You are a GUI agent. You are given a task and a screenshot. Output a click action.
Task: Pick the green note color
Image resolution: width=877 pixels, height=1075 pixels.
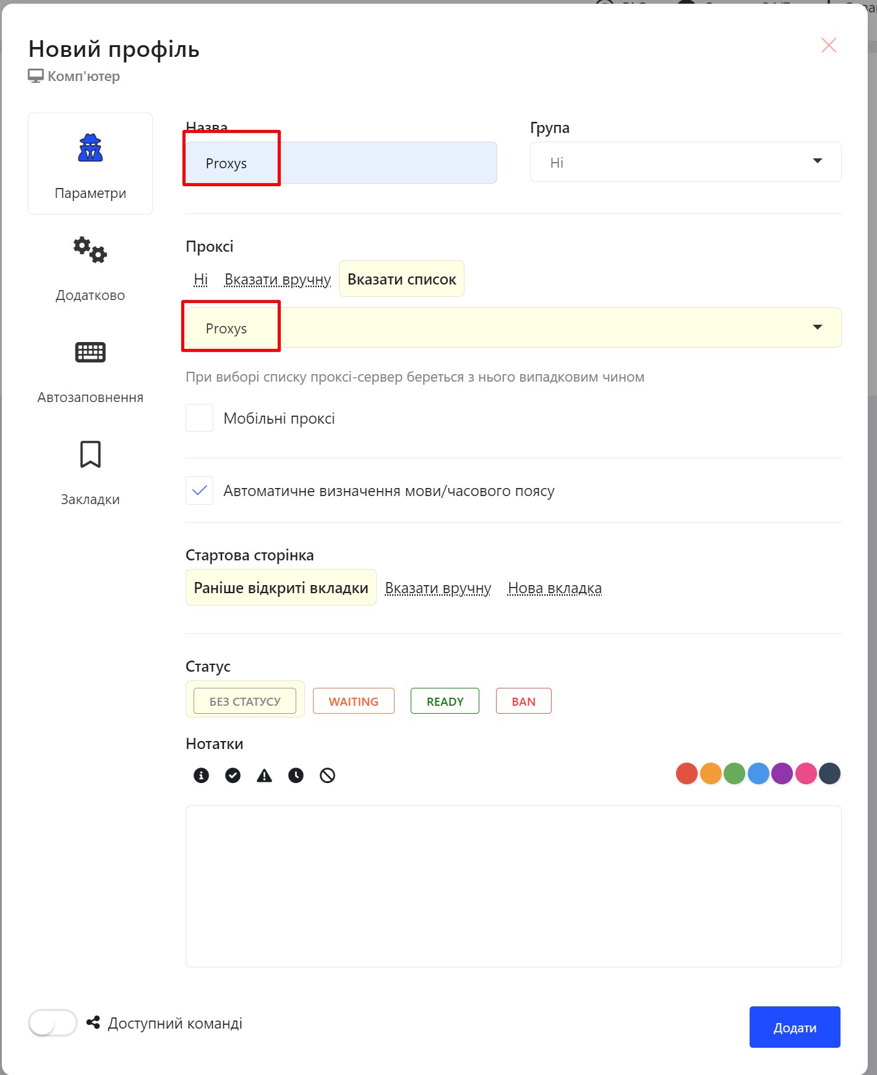(x=734, y=773)
